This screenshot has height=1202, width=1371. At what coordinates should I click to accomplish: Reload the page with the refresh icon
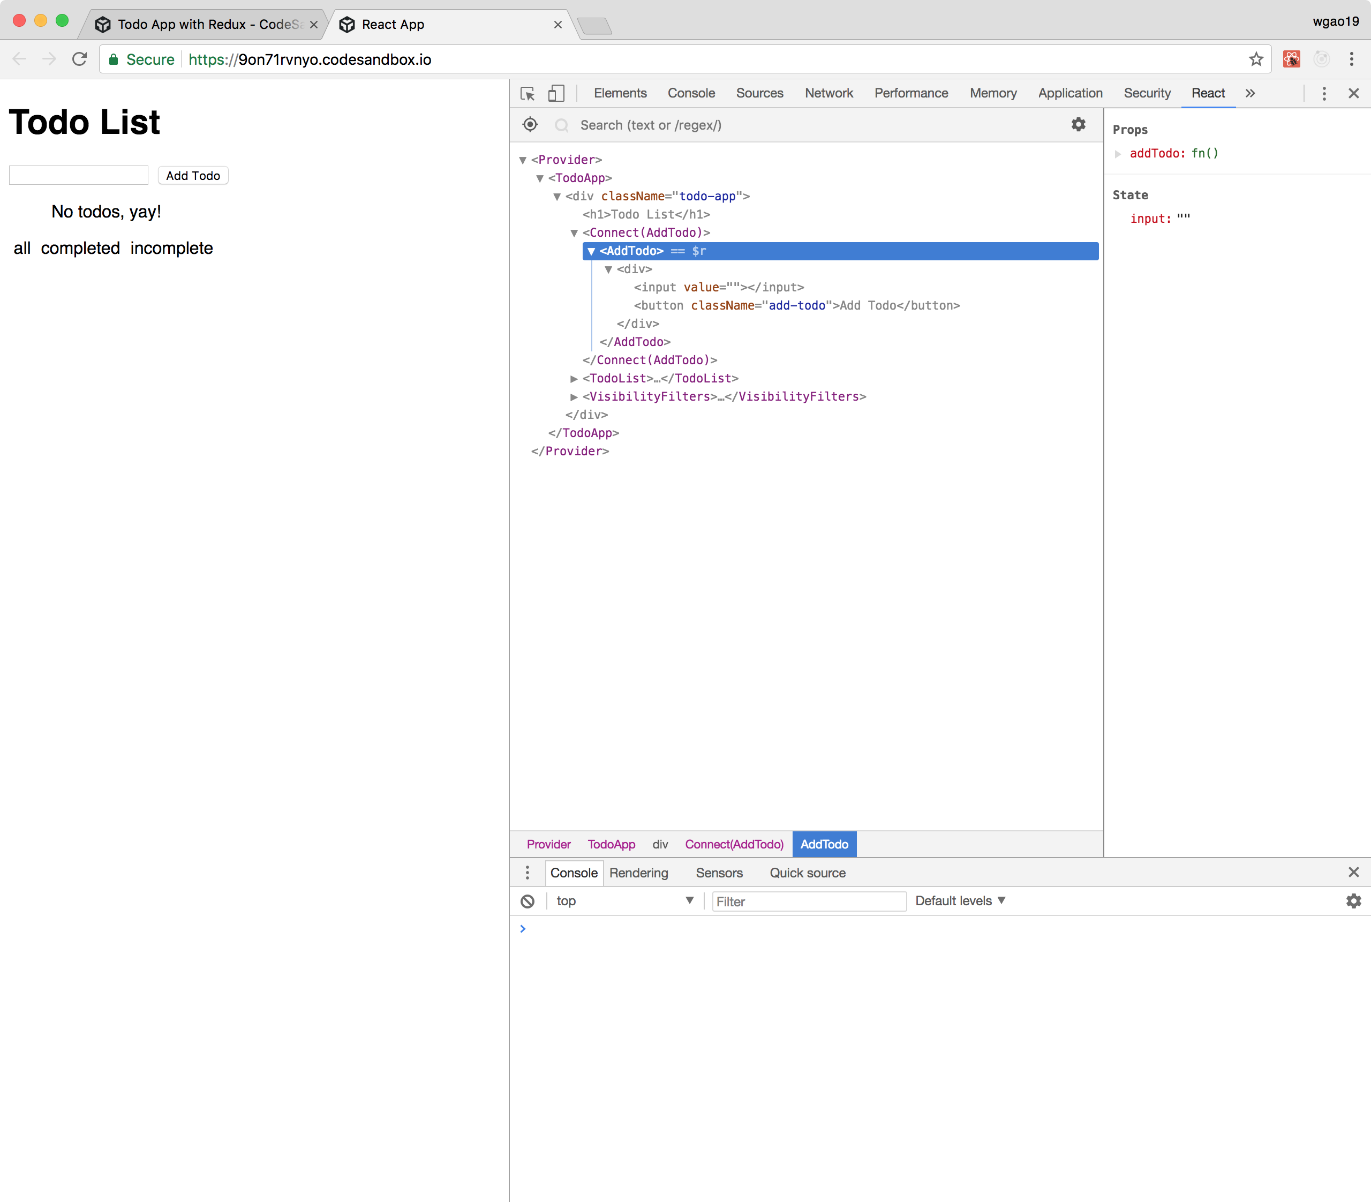(80, 59)
